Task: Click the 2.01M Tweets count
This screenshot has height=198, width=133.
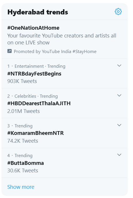Action: pyautogui.click(x=24, y=111)
